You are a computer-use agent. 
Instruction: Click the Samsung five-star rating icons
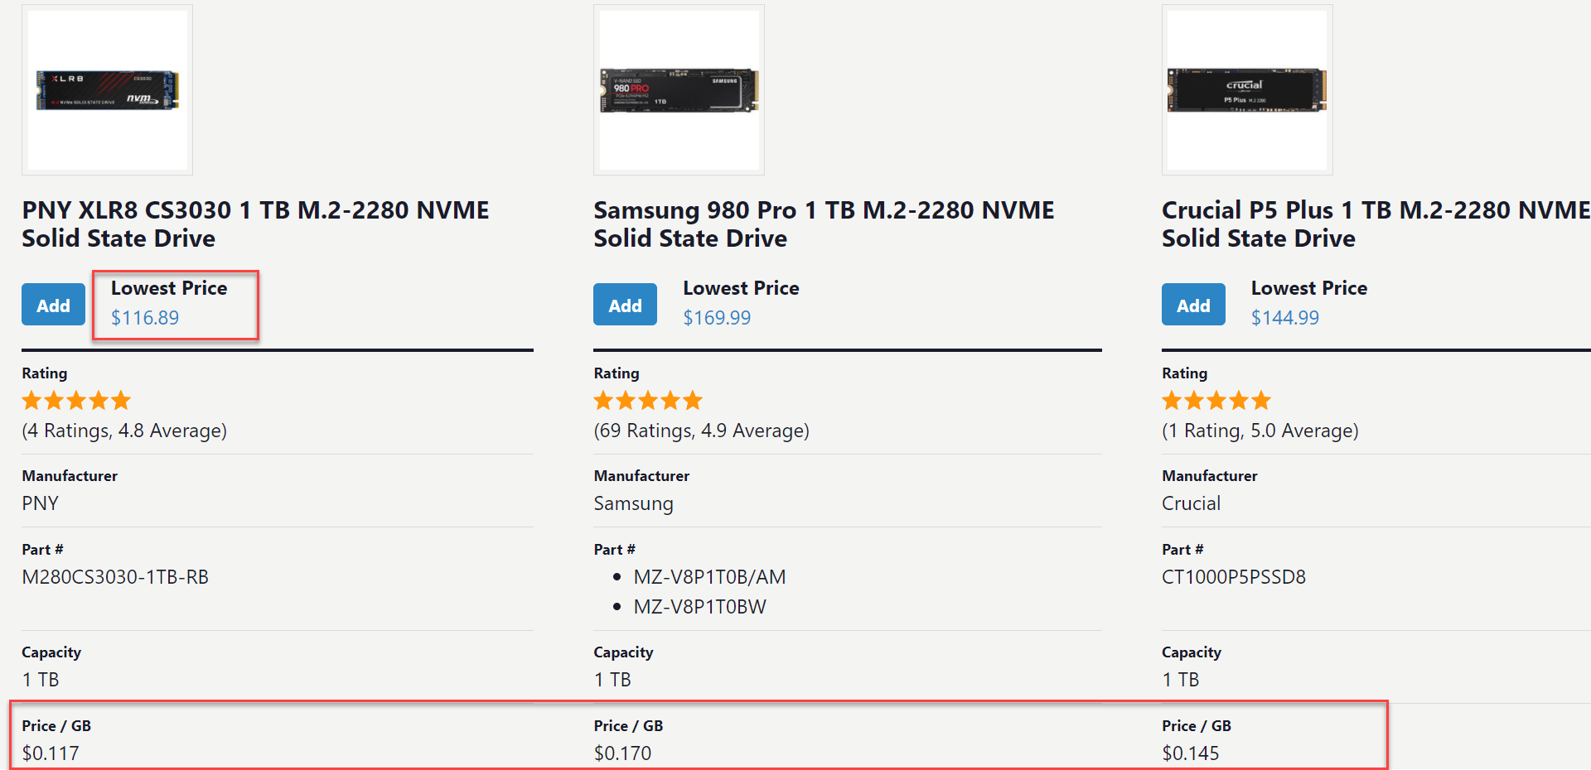pos(648,401)
